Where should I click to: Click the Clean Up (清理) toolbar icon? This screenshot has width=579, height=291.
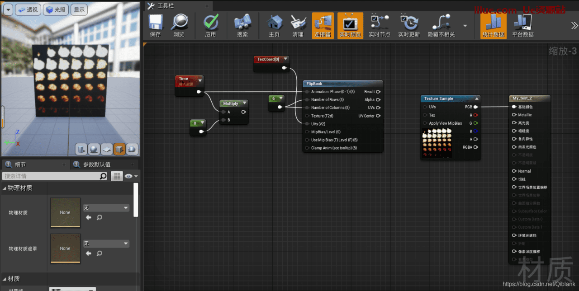(x=298, y=25)
